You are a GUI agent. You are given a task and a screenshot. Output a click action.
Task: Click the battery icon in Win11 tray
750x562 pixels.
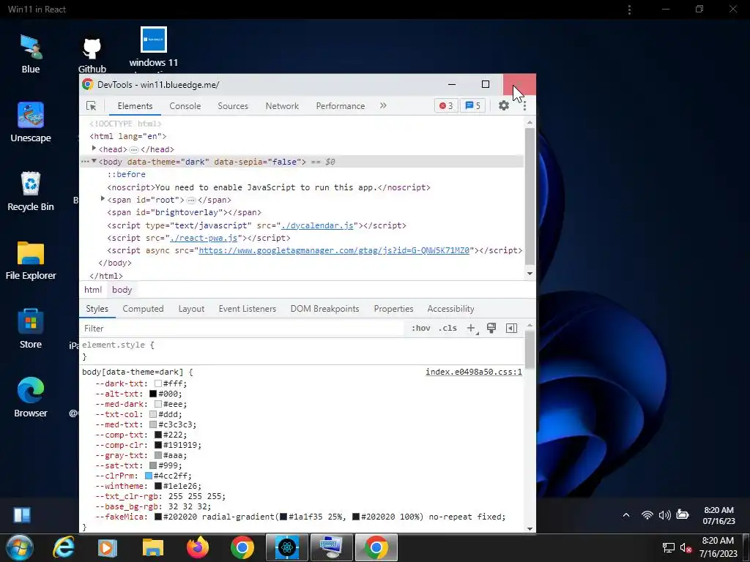point(683,514)
